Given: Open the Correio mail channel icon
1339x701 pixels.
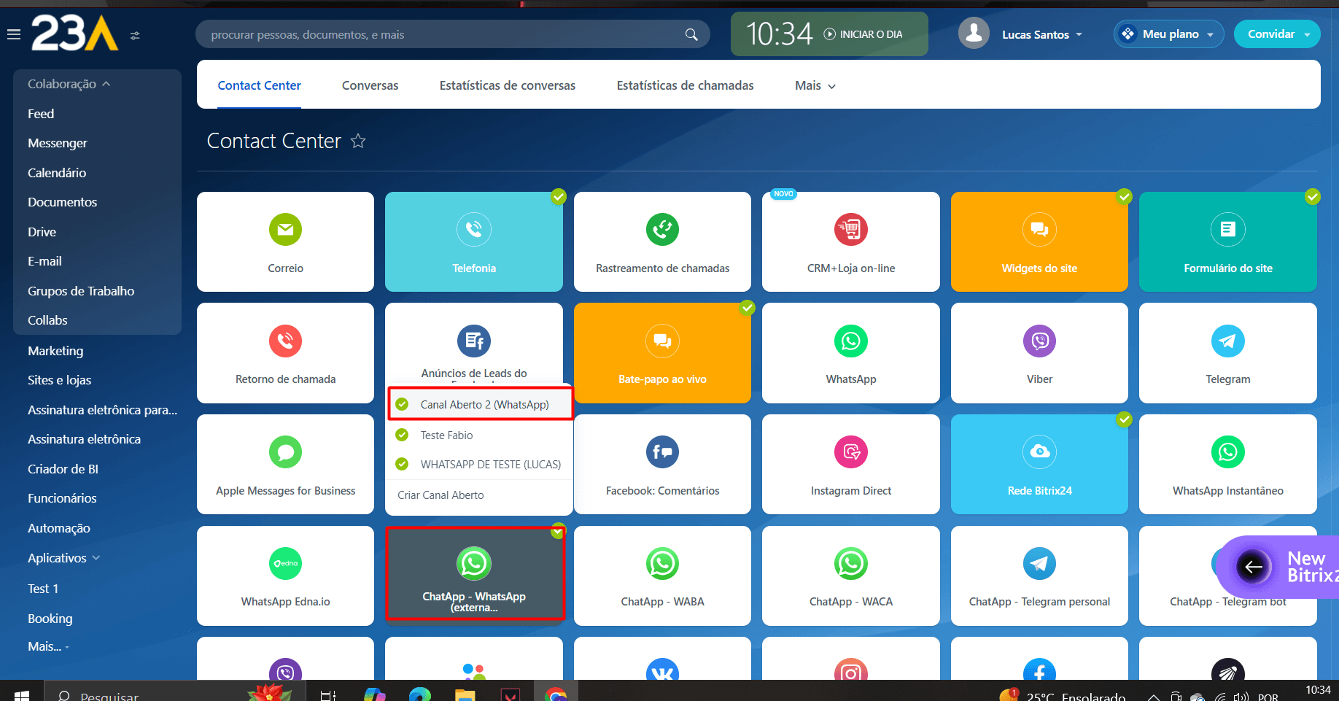Looking at the screenshot, I should pos(285,230).
